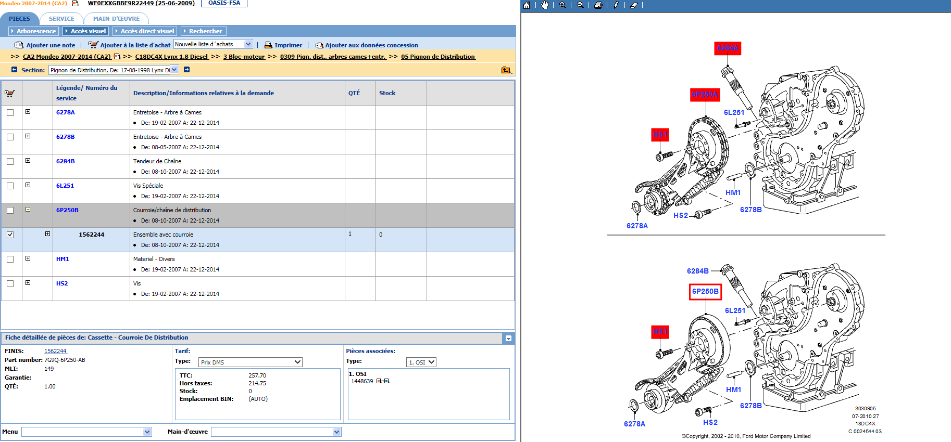Uncheck the box for part 1562244
Viewport: 951px width, 442px height.
tap(10, 235)
